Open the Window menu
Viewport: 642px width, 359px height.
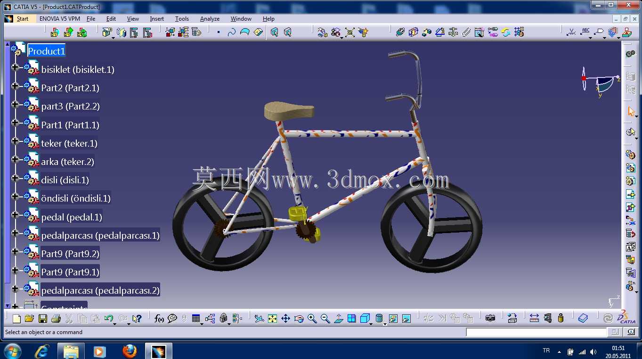click(x=241, y=19)
